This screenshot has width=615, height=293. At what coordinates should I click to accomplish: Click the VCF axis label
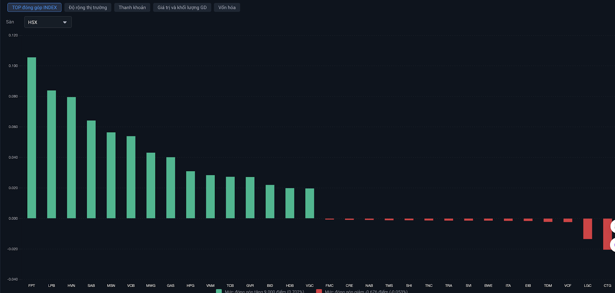(568, 286)
